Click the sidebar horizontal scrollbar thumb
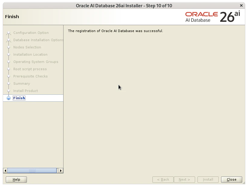Screen dimensions: 248x187 point(32,171)
